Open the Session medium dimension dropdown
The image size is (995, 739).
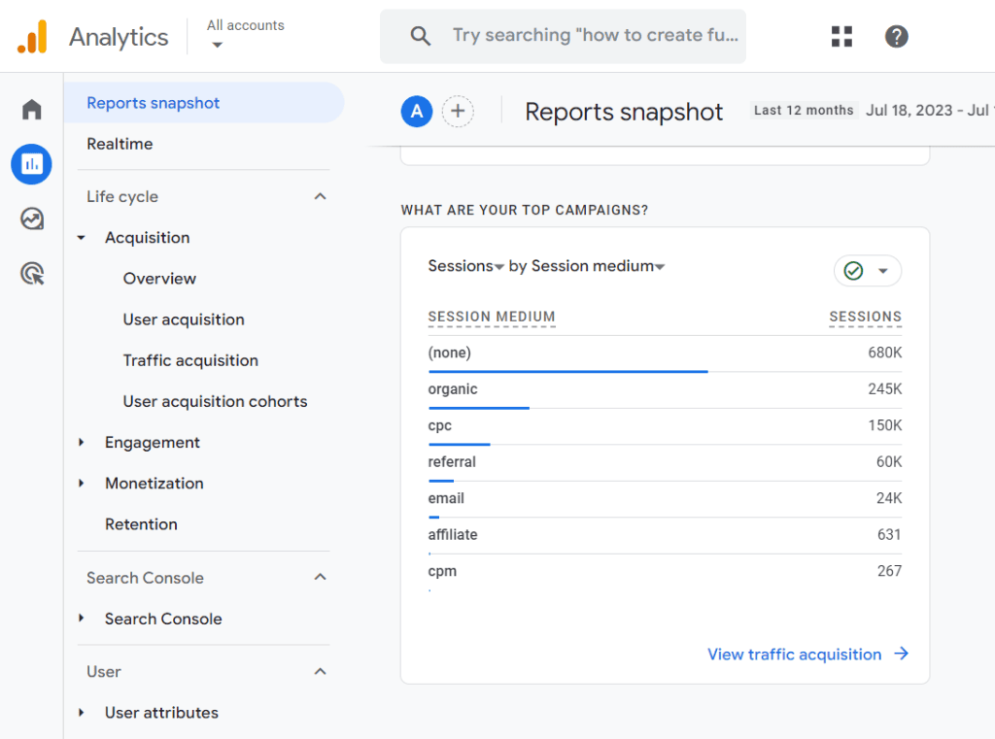click(x=598, y=266)
